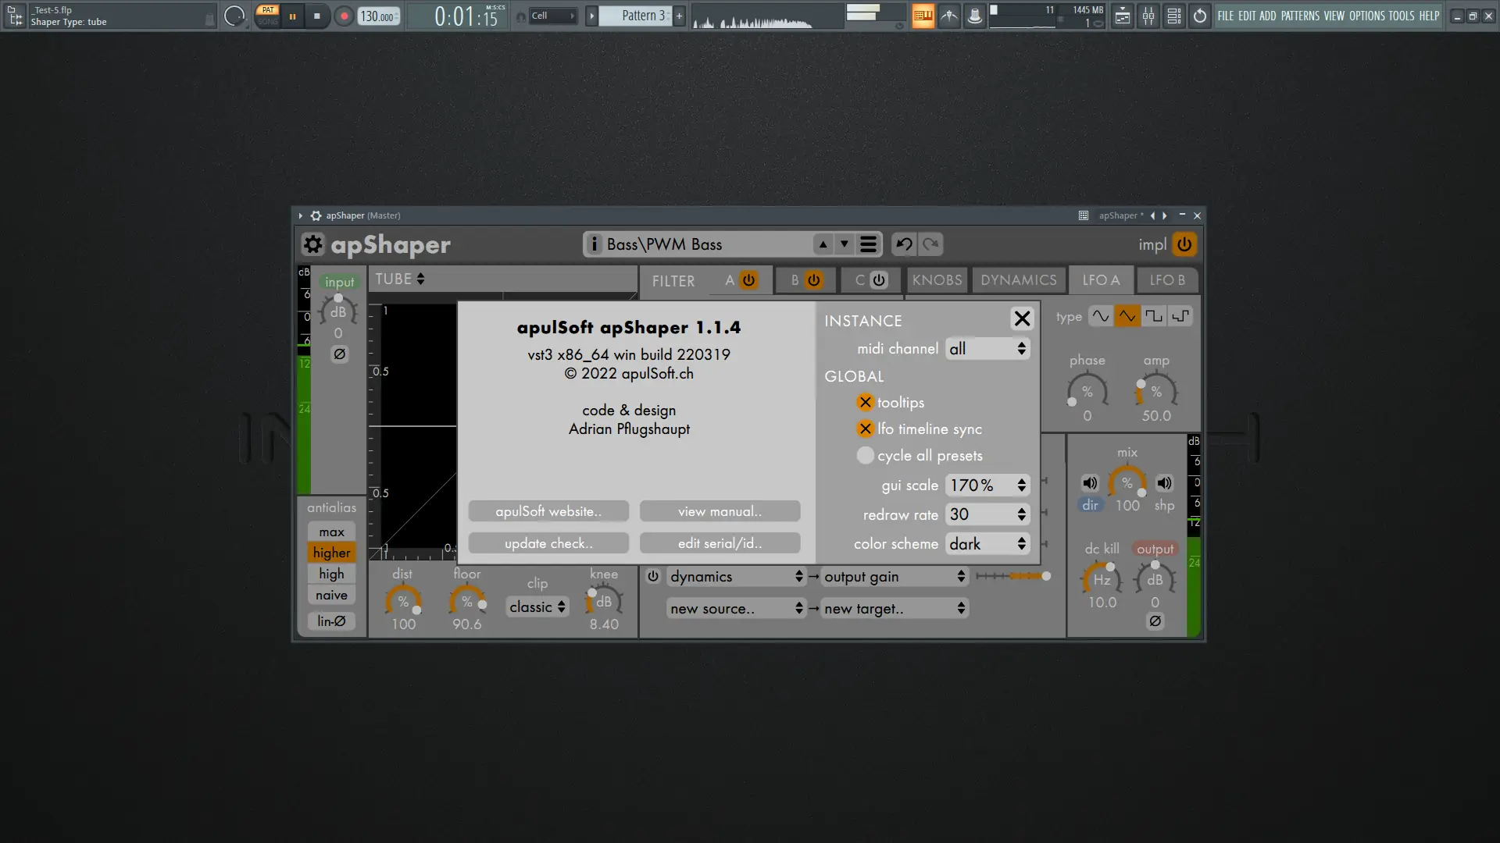This screenshot has width=1500, height=843.
Task: Select the square LFO waveform type
Action: [1153, 316]
